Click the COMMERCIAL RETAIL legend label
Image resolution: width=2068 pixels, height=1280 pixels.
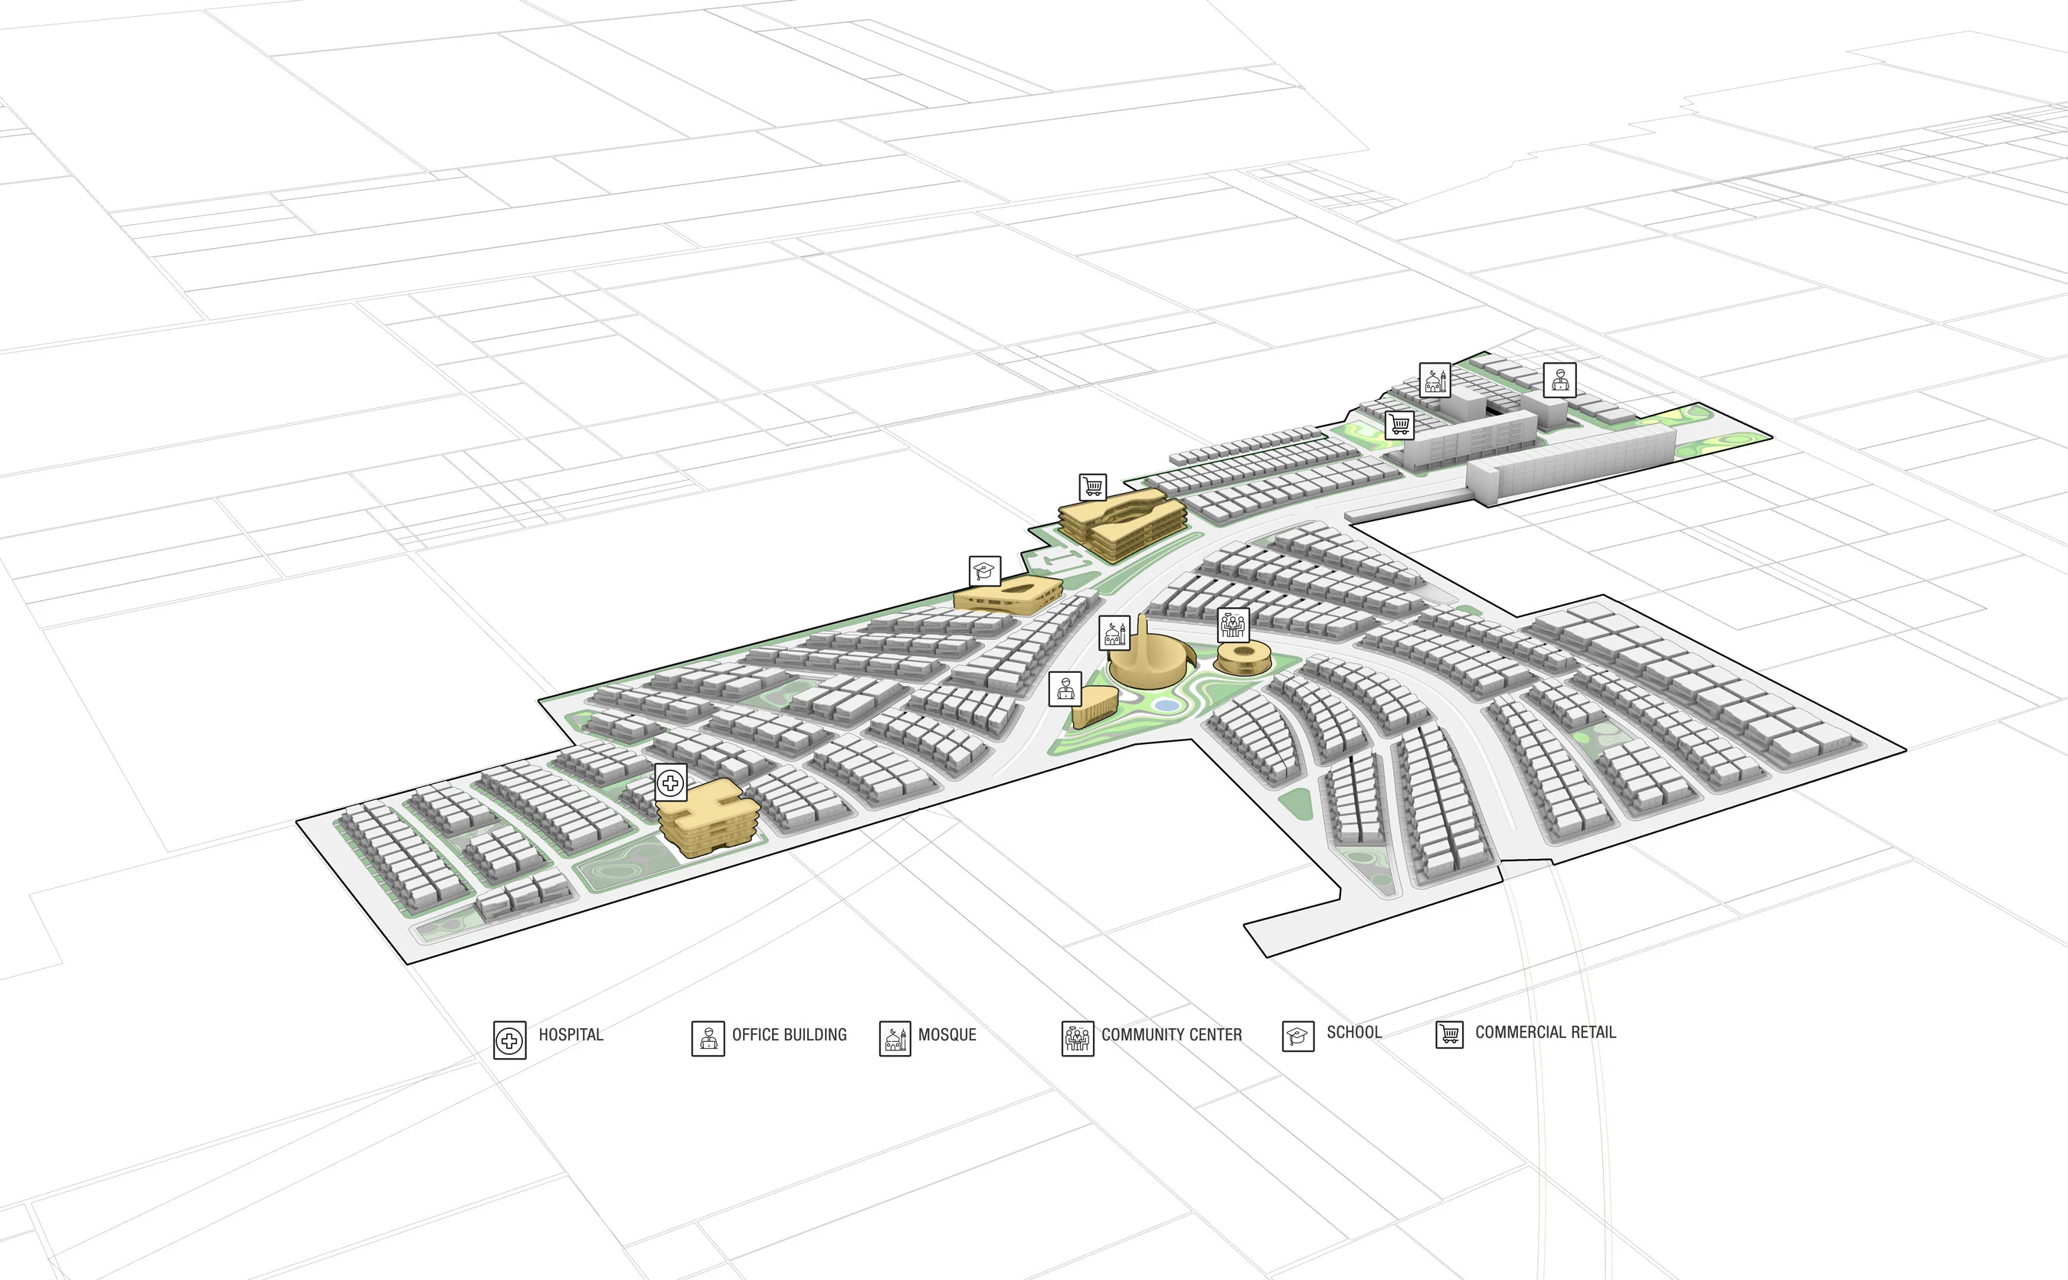(x=1546, y=1033)
